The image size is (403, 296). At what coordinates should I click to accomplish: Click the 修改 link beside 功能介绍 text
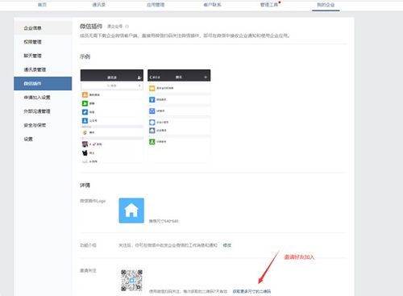(x=227, y=245)
